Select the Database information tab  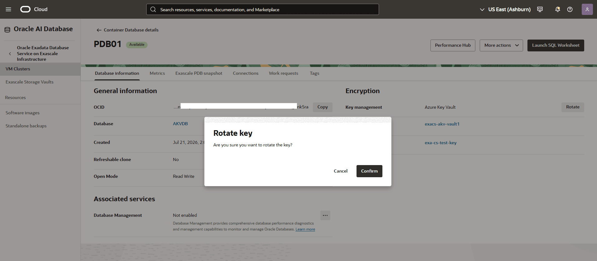117,73
